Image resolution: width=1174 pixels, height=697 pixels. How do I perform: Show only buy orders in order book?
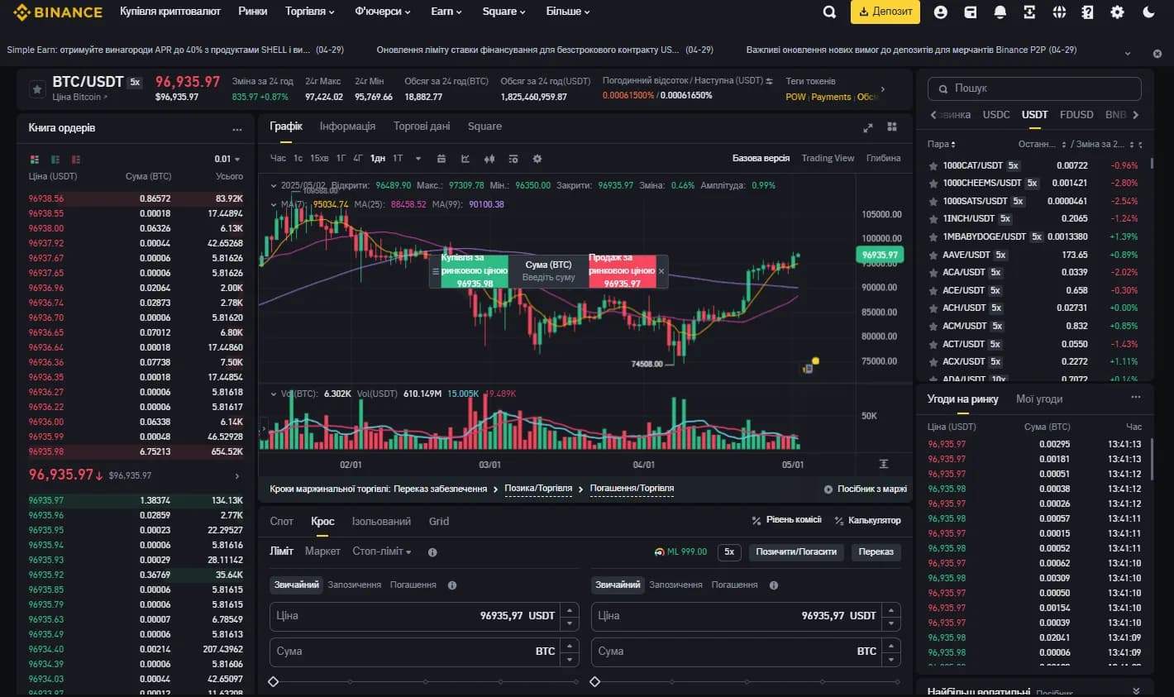point(55,159)
